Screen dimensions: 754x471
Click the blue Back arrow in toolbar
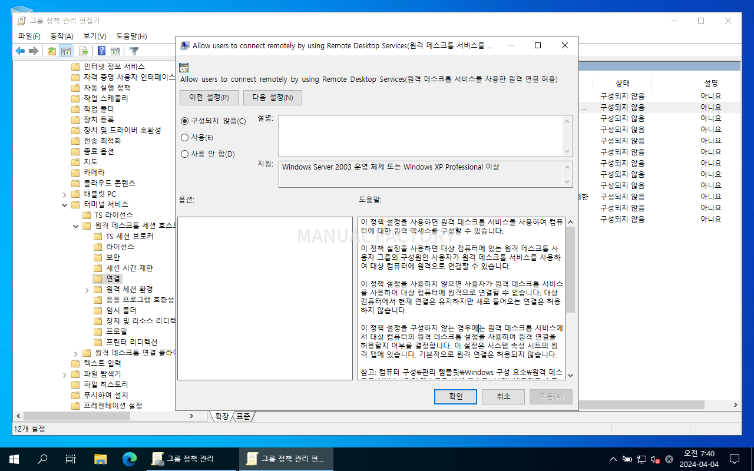(x=20, y=51)
